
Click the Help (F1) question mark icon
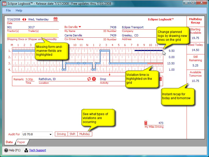(x=6, y=150)
